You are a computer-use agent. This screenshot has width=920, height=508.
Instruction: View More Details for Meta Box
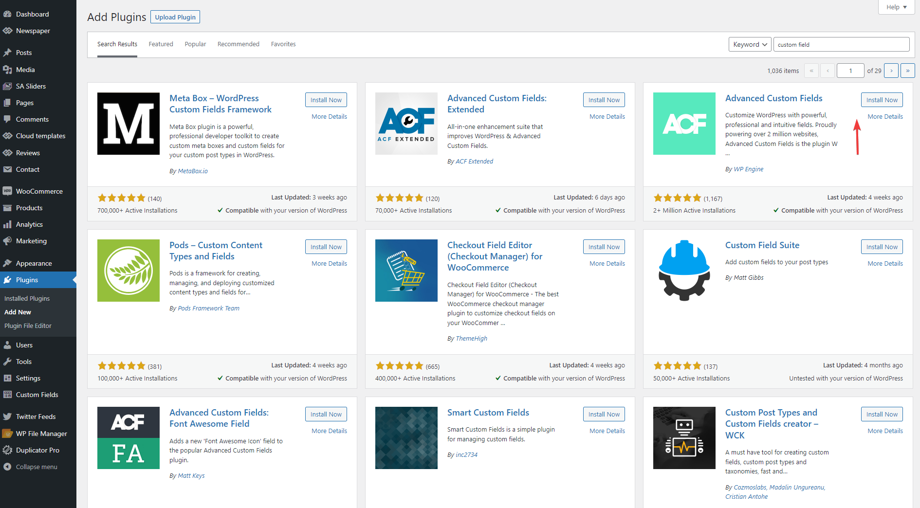[x=329, y=116]
